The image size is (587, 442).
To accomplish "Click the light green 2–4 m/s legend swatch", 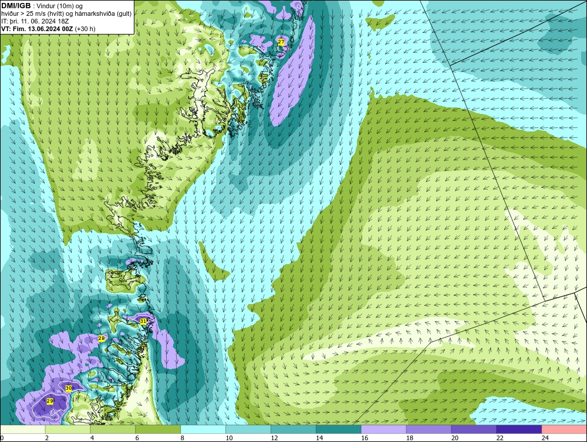I will tap(68, 429).
